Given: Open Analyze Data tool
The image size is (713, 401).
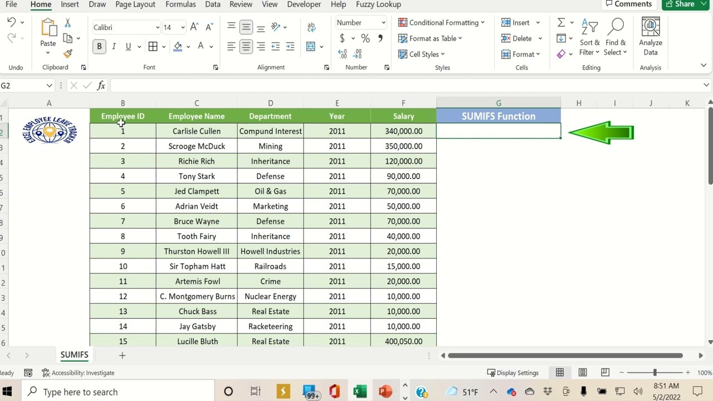Looking at the screenshot, I should pyautogui.click(x=651, y=37).
